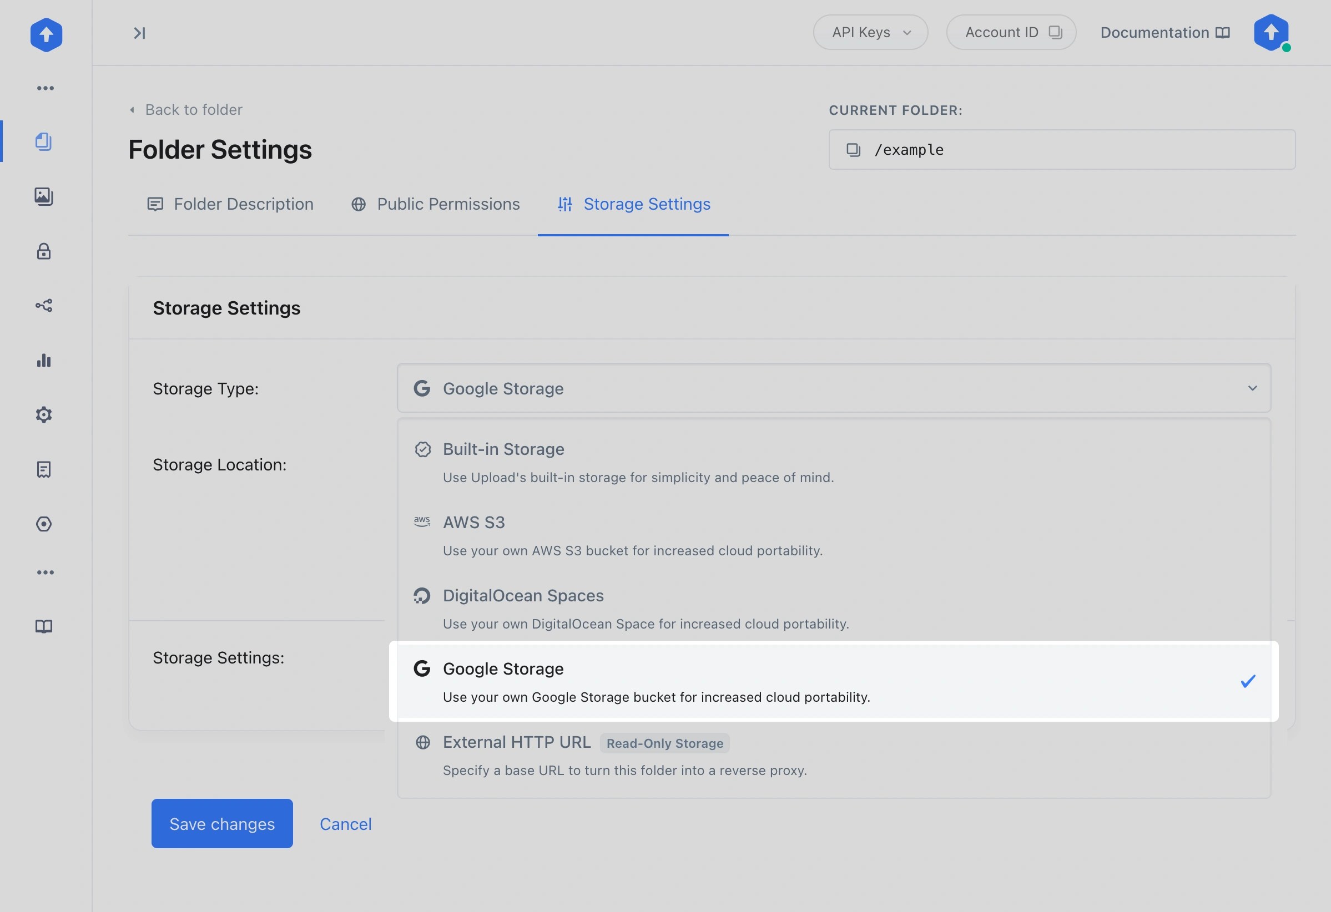
Task: Open the files icon in sidebar
Action: coord(44,141)
